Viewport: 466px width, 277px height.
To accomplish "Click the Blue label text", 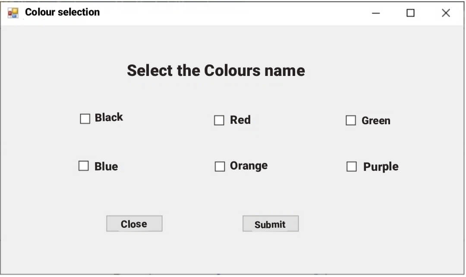I will [106, 166].
